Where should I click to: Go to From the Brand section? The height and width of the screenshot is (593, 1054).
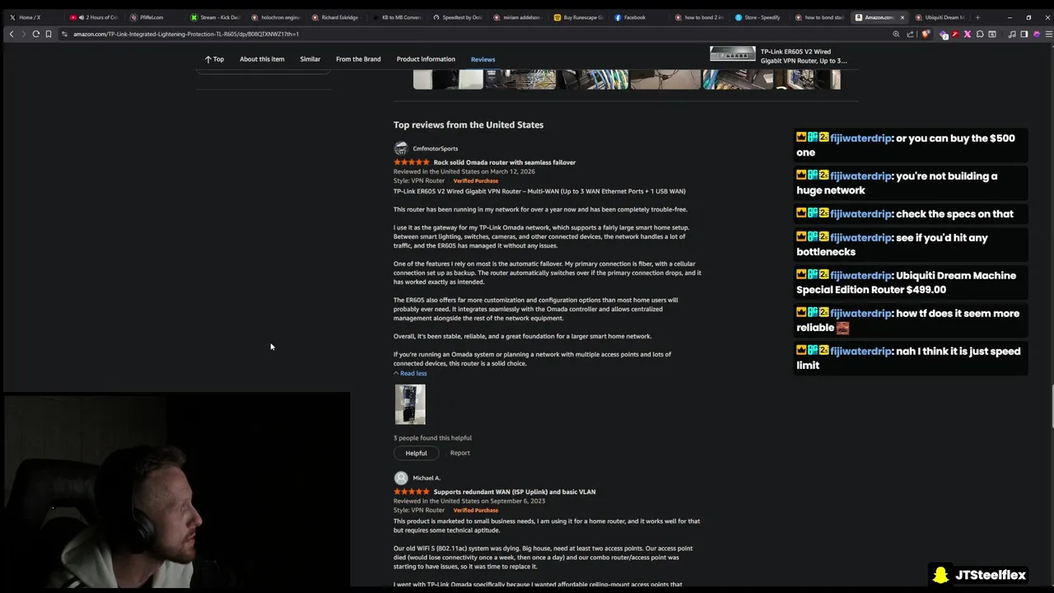[x=358, y=59]
